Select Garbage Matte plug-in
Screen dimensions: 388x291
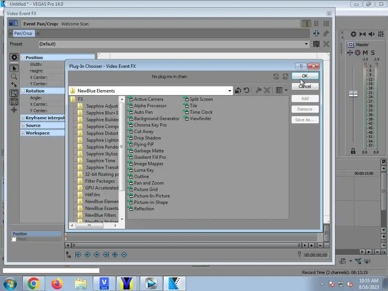(146, 151)
